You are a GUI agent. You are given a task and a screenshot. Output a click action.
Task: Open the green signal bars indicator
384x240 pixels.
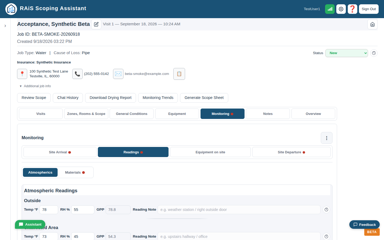pos(330,9)
